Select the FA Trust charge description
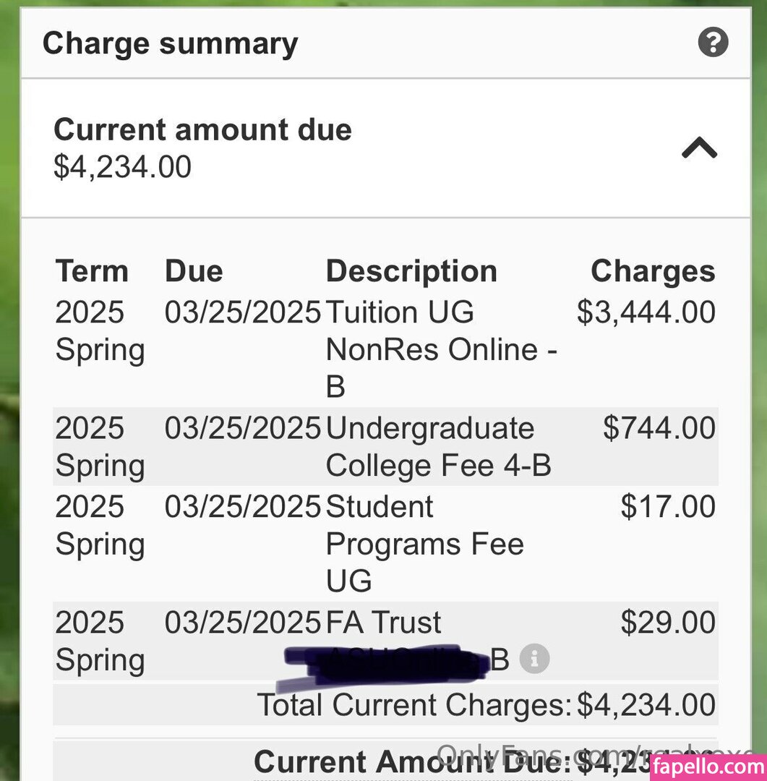This screenshot has width=767, height=781. click(x=384, y=623)
